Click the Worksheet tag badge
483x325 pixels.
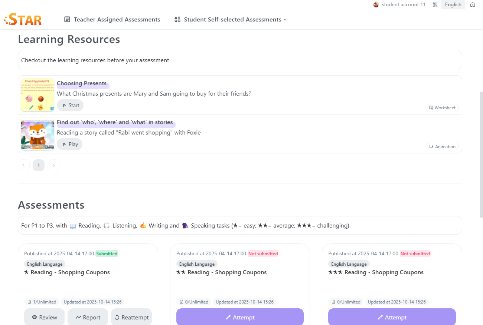click(x=442, y=107)
